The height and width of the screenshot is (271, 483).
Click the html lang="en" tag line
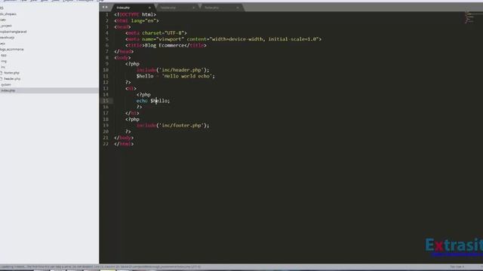coord(137,20)
